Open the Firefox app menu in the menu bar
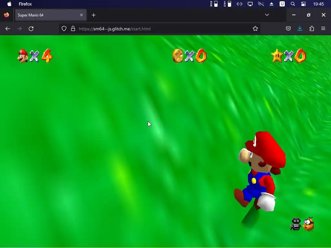Image resolution: width=331 pixels, height=248 pixels. click(x=25, y=4)
